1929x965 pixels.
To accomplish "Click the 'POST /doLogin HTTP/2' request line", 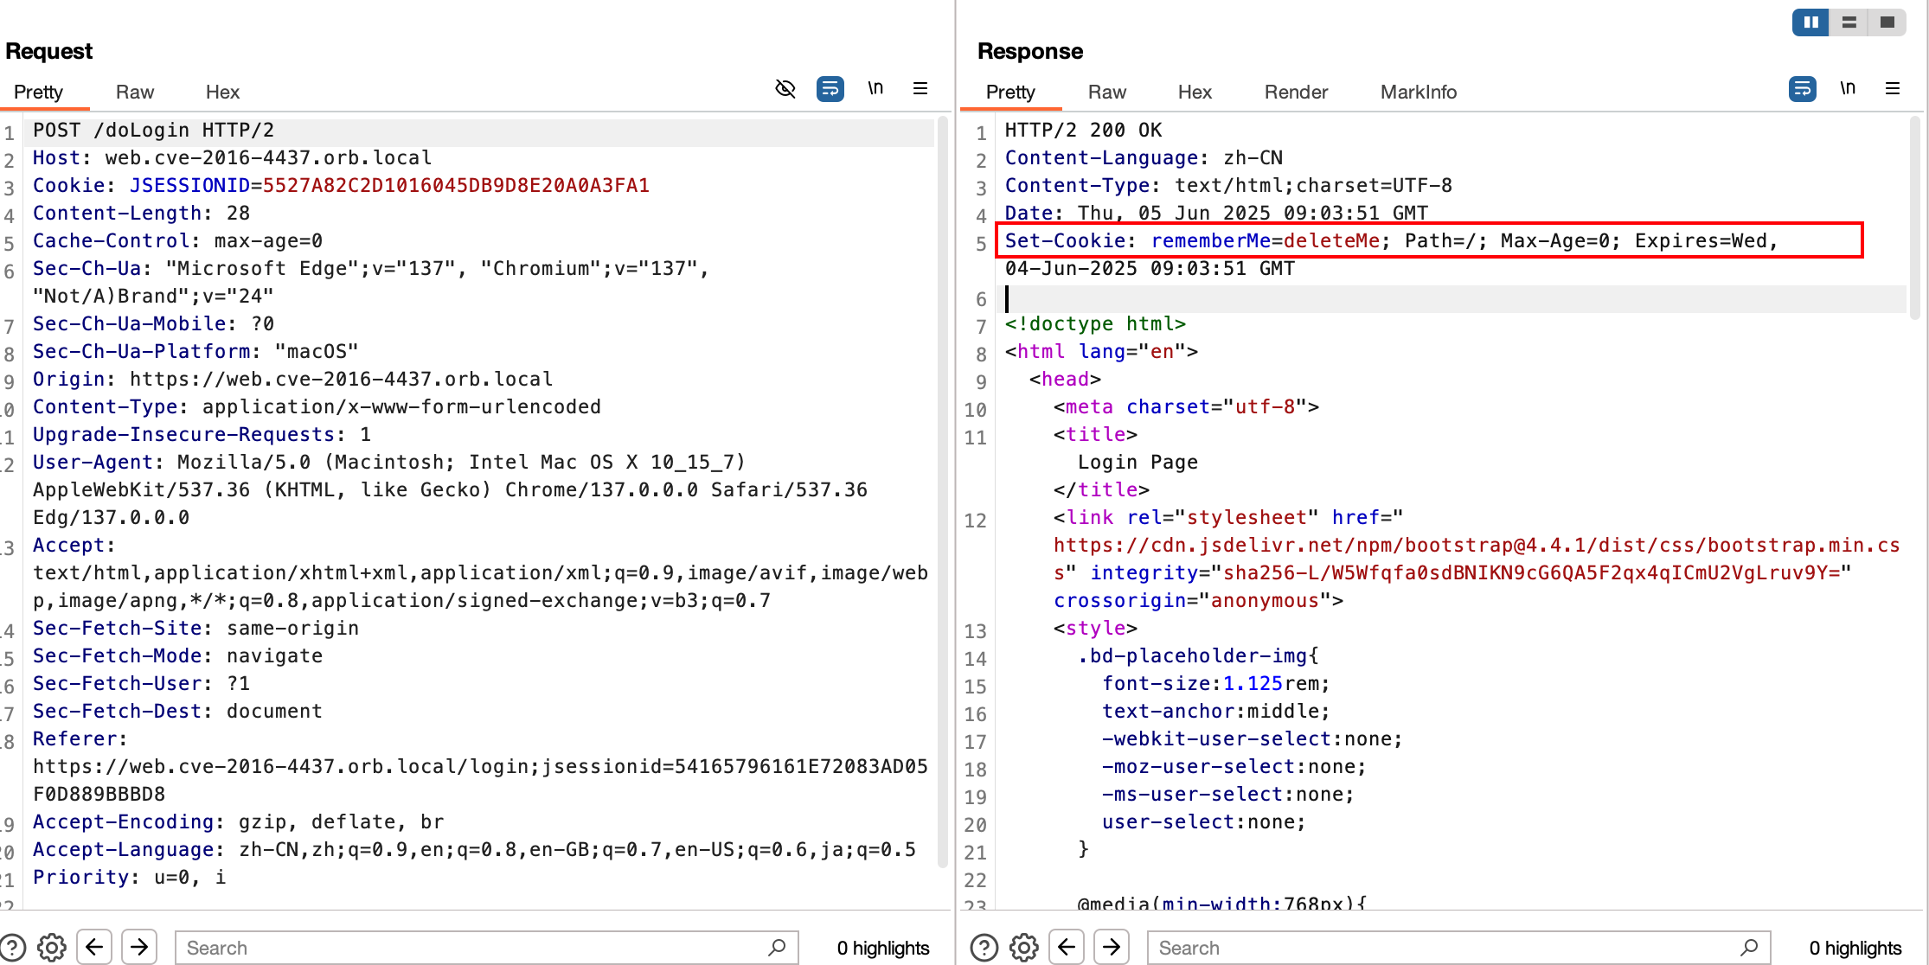I will (154, 131).
